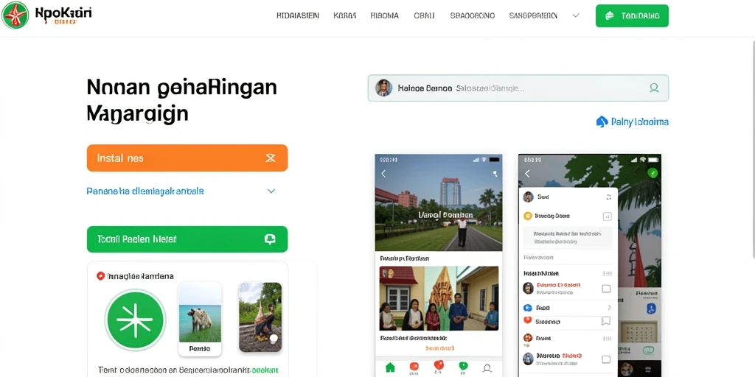Expand the header navigation chevron dropdown
The width and height of the screenshot is (755, 377).
[x=575, y=15]
